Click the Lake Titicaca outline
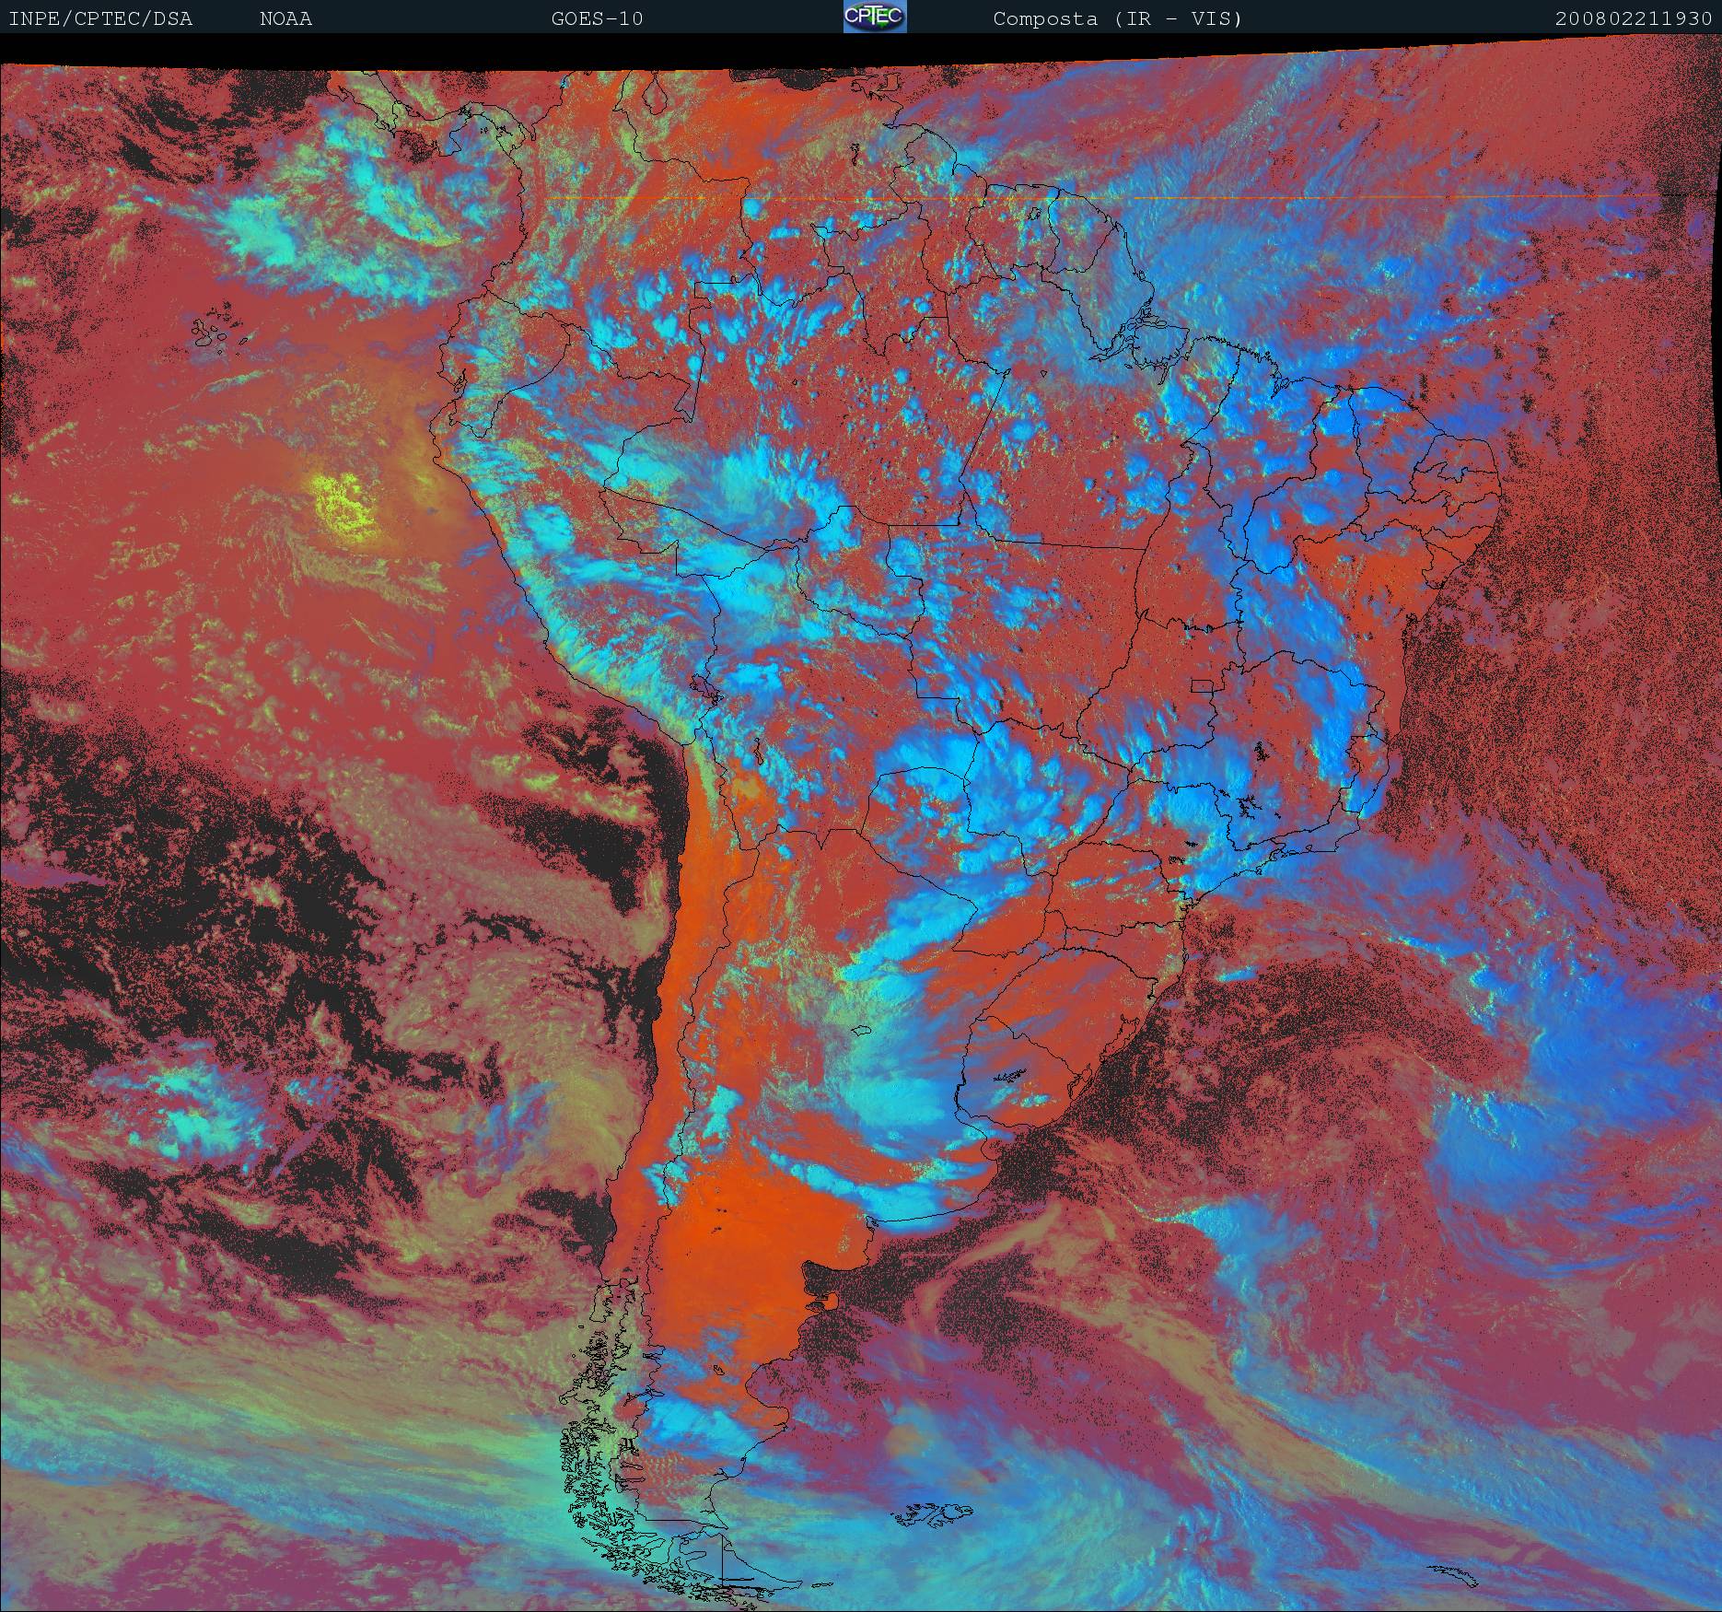The image size is (1722, 1612). [x=703, y=686]
